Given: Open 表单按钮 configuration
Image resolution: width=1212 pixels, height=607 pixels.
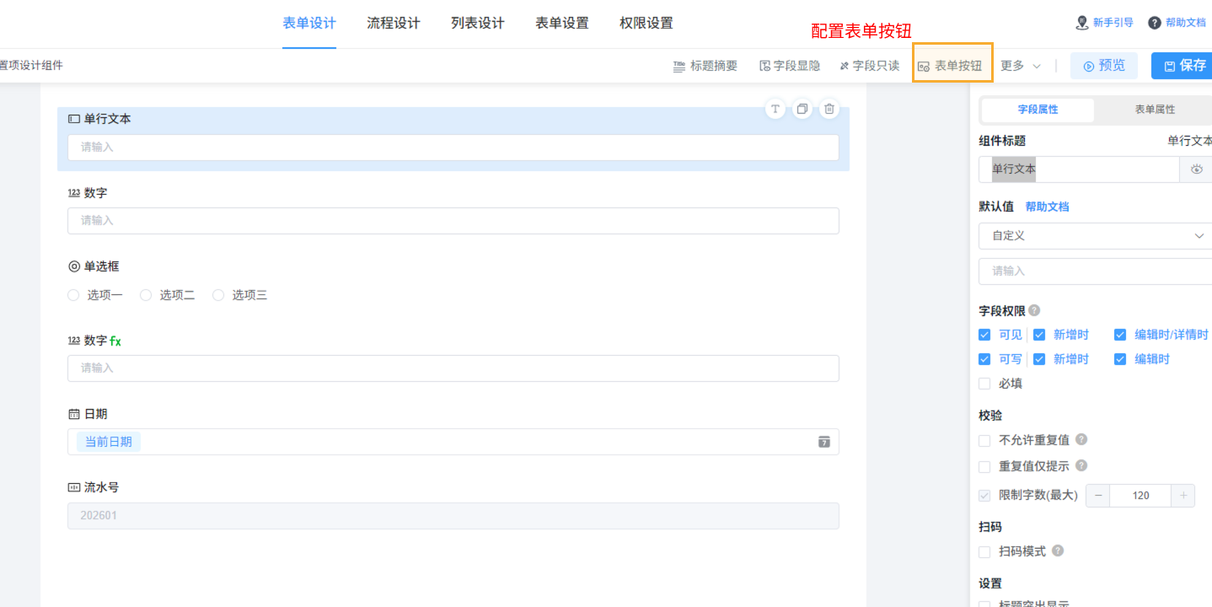Looking at the screenshot, I should pos(950,66).
